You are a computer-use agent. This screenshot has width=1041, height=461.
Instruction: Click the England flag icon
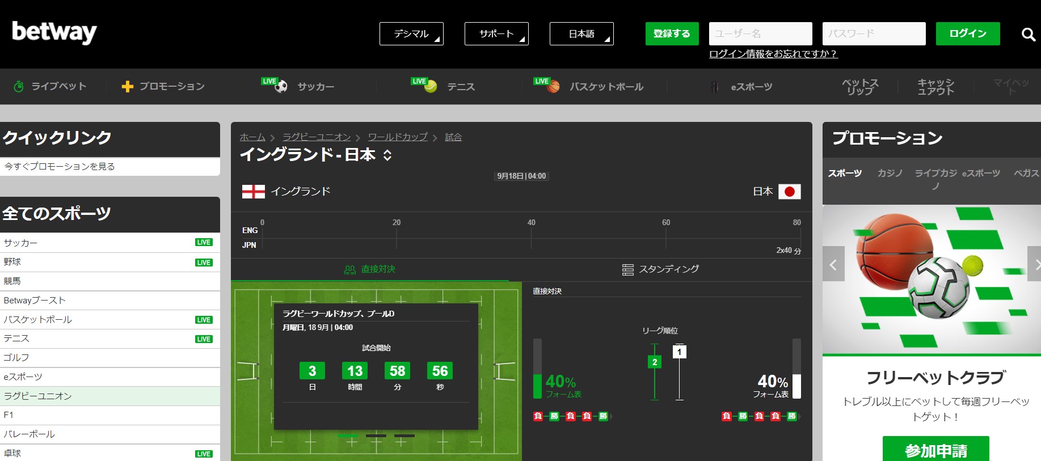coord(254,192)
